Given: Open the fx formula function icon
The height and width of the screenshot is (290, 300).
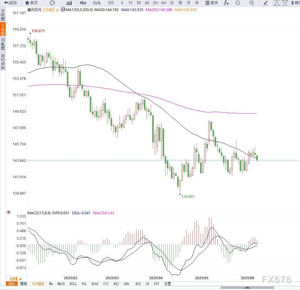Looking at the screenshot, I should tap(226, 3).
